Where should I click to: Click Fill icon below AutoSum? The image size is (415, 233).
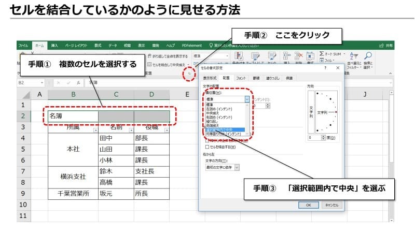(x=322, y=60)
